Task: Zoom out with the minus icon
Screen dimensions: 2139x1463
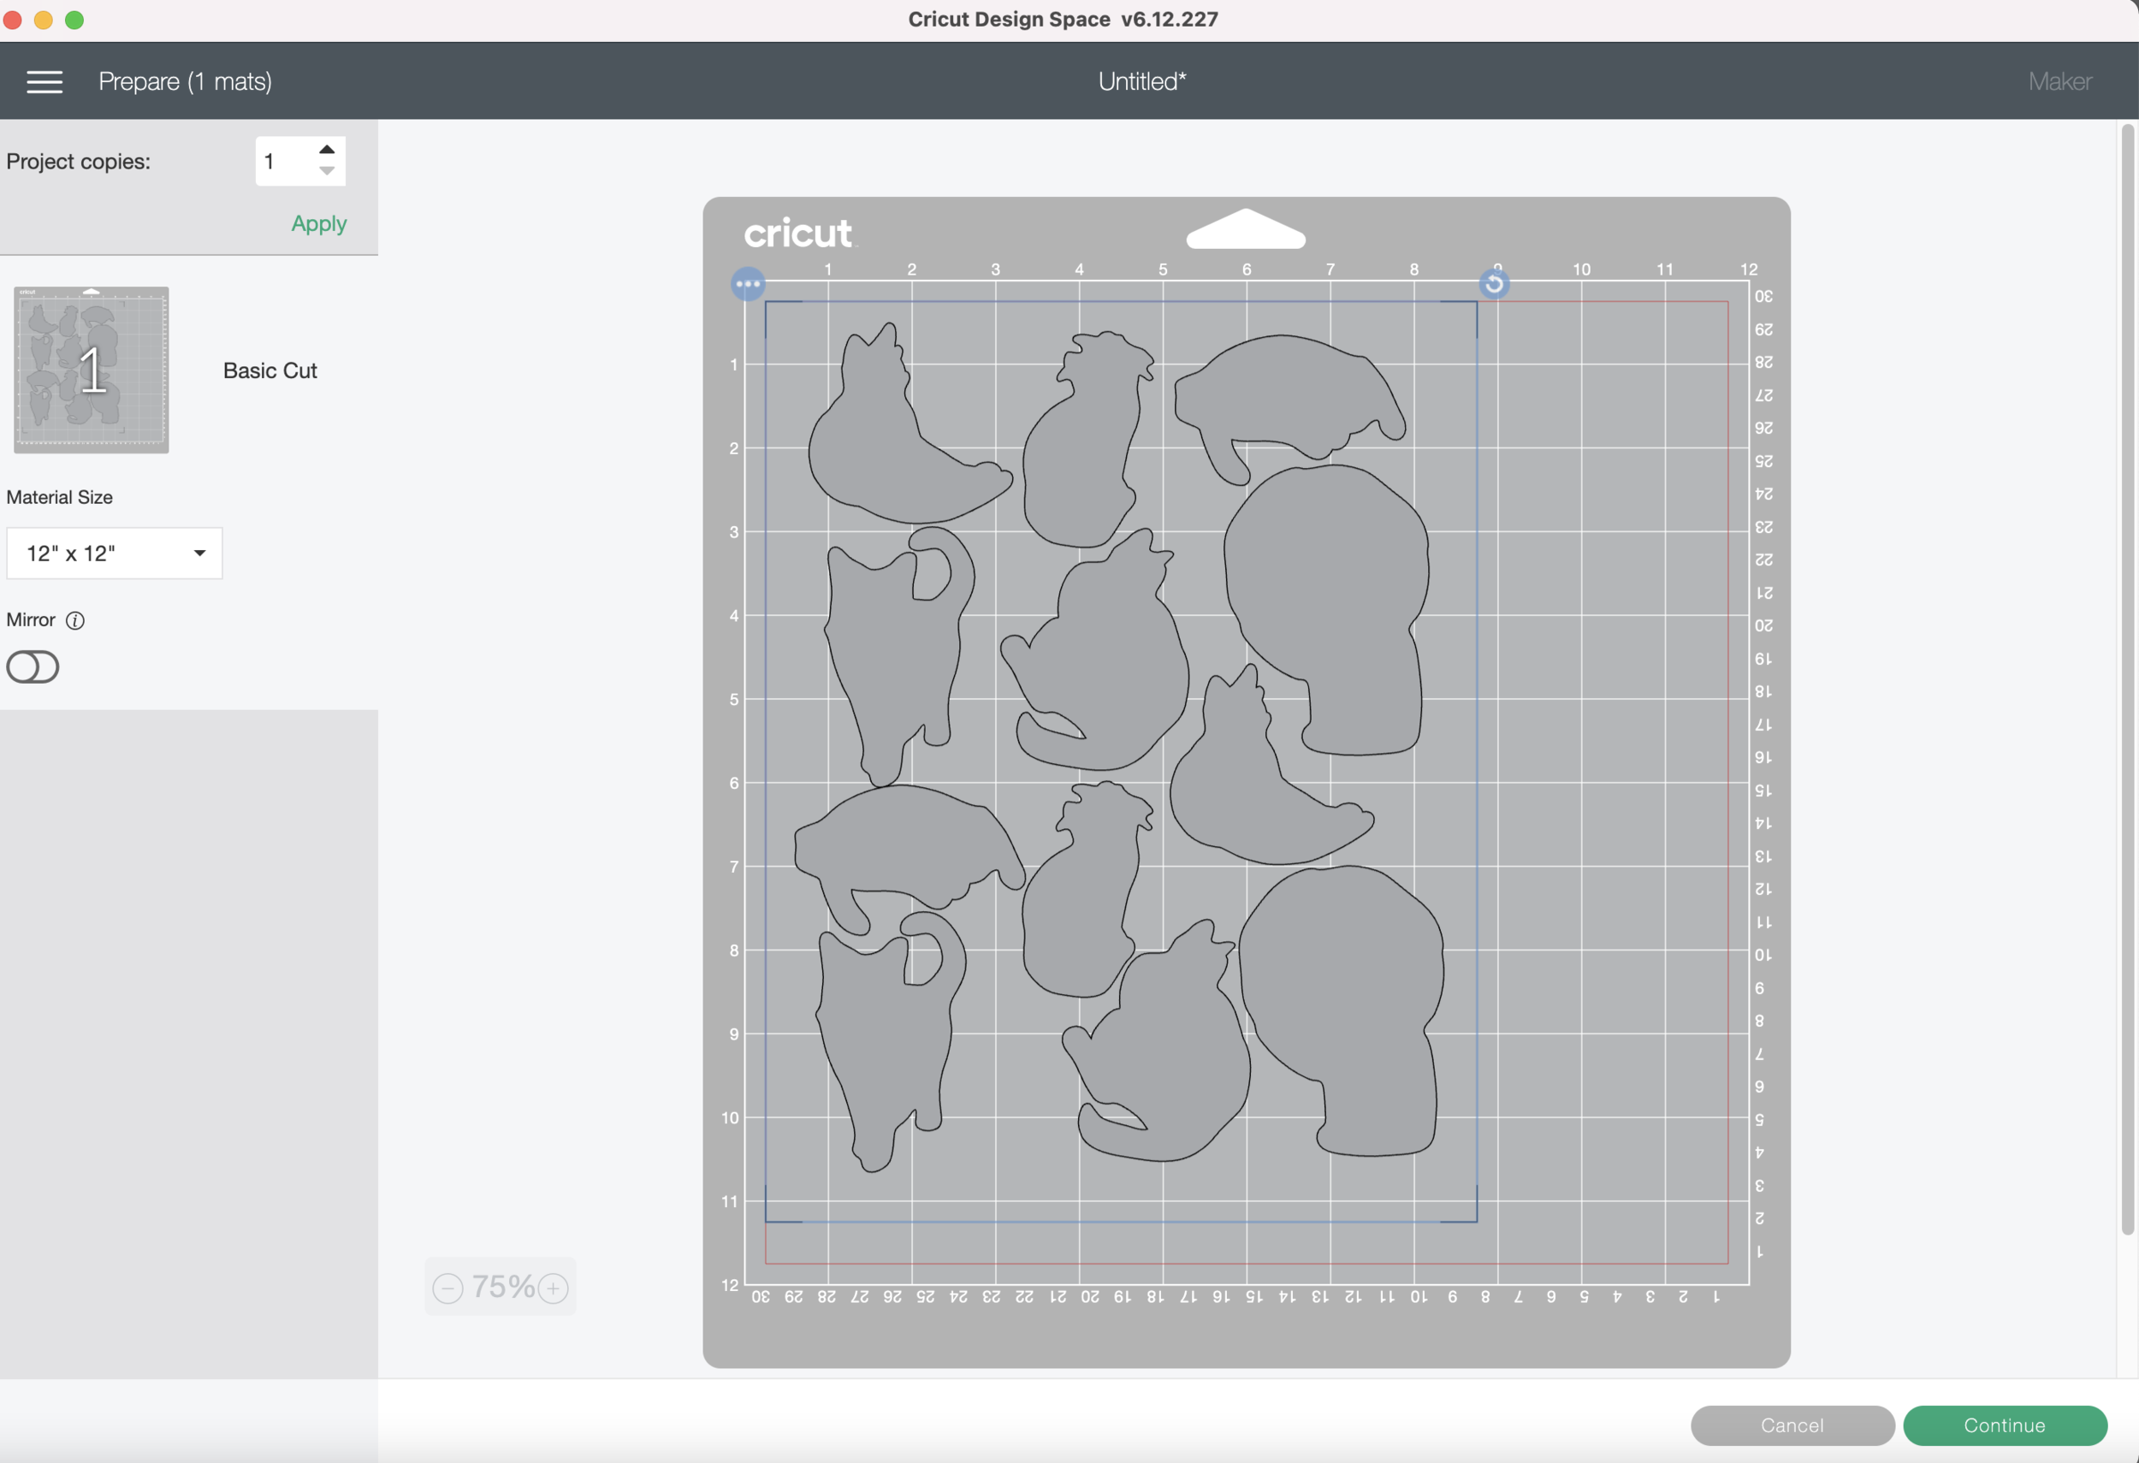Action: point(447,1288)
